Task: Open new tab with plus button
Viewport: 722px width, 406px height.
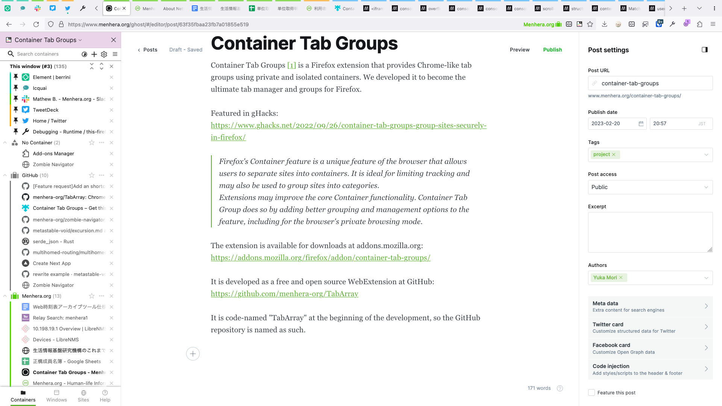Action: click(x=684, y=8)
